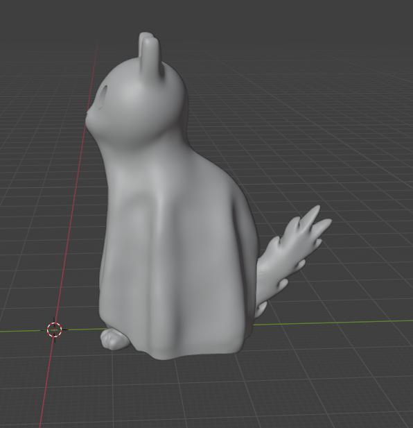Click the red axis line below the 3D cursor
The height and width of the screenshot is (428, 413).
pyautogui.click(x=47, y=382)
